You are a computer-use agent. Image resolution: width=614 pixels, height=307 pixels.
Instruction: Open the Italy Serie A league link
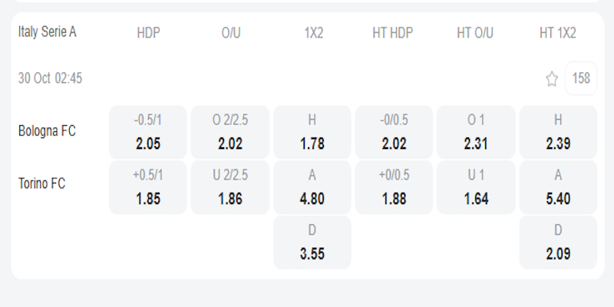(x=48, y=32)
